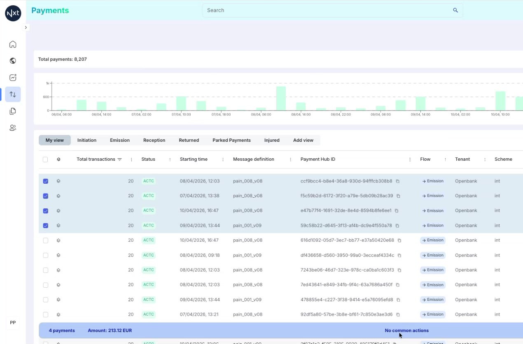
Task: Open Starting time column options menu
Action: 223,159
